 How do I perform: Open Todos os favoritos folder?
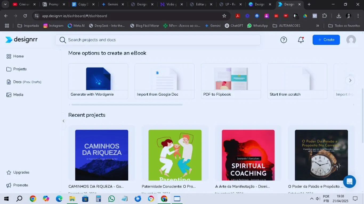tap(344, 26)
